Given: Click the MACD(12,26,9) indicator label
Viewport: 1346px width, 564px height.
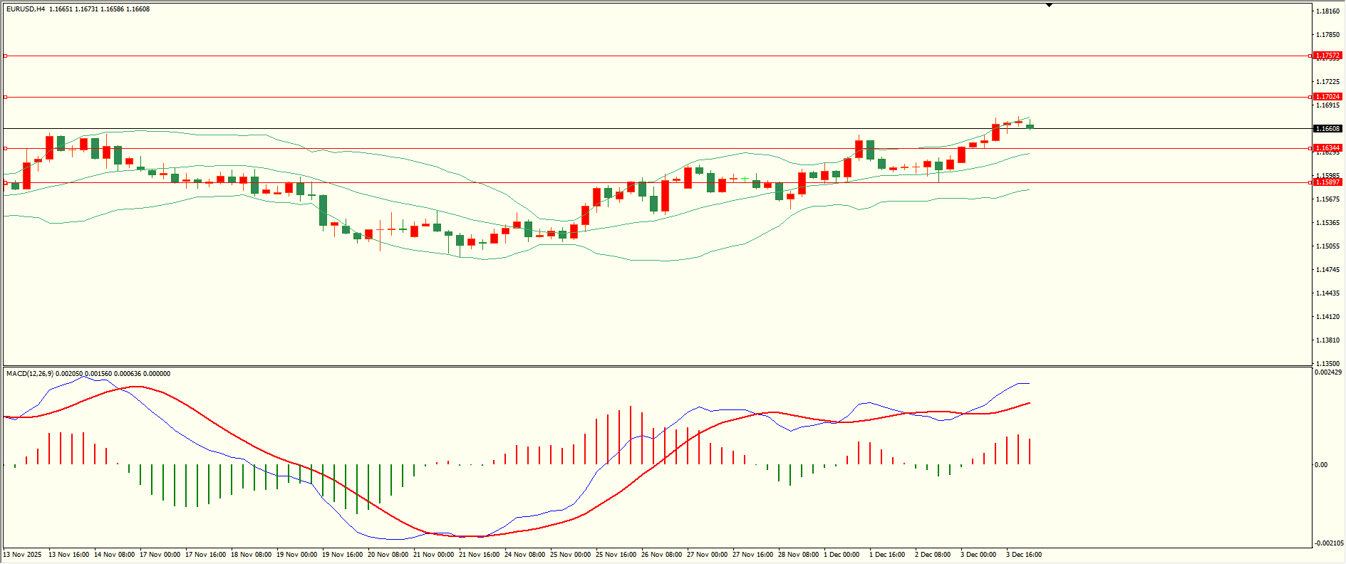Looking at the screenshot, I should pyautogui.click(x=30, y=374).
